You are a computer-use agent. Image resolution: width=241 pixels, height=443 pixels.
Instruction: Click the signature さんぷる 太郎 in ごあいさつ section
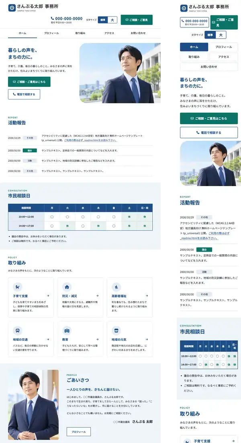click(x=143, y=422)
